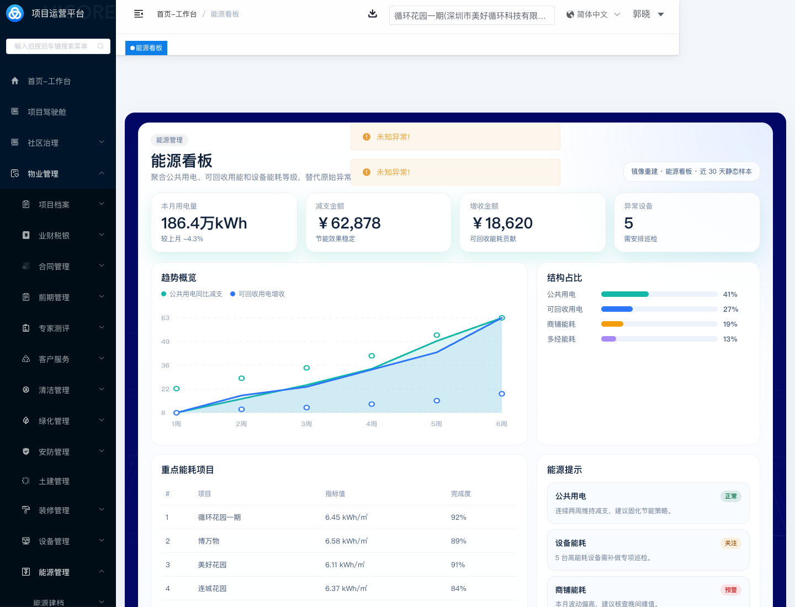Viewport: 795px width, 607px height.
Task: Click the platform logo icon
Action: 15,13
